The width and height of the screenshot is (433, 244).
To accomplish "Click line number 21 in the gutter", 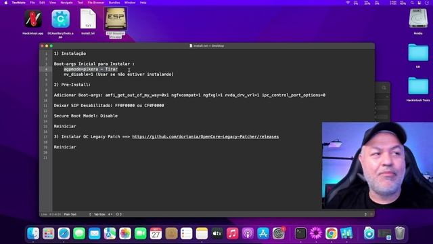I will (x=46, y=158).
